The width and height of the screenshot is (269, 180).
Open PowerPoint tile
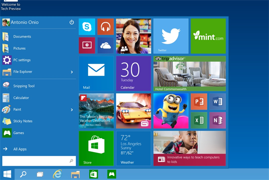pyautogui.click(x=199, y=101)
